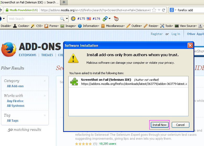The image size is (204, 146).
Task: Click the US flag rank icon
Action: [89, 19]
